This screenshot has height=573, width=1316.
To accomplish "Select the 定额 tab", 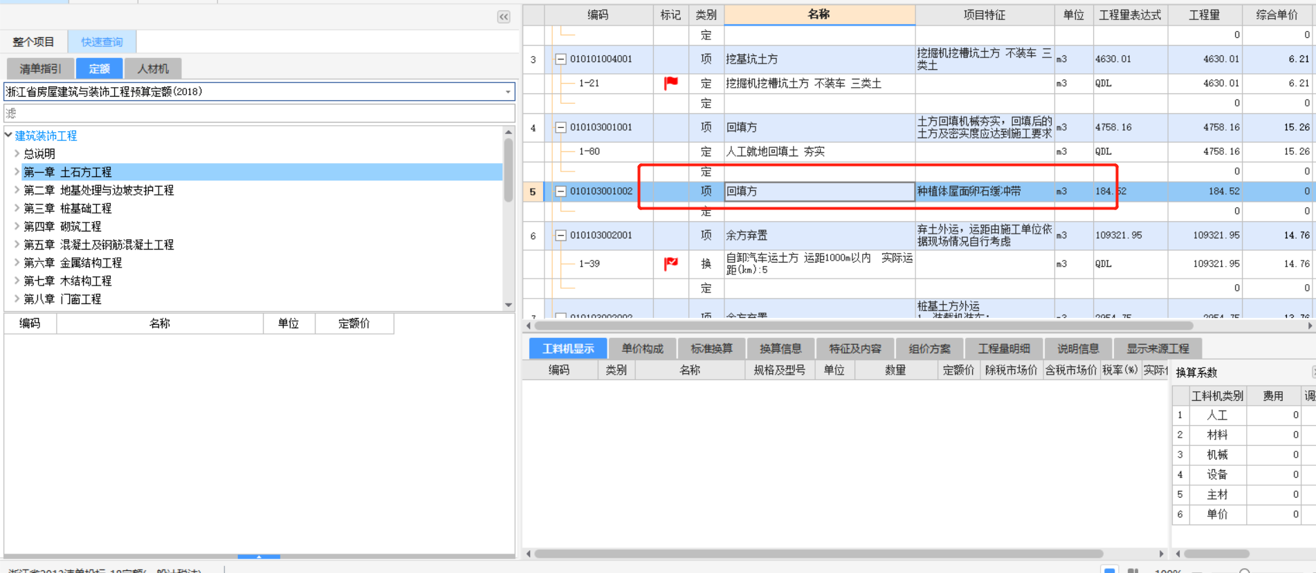I will [99, 68].
